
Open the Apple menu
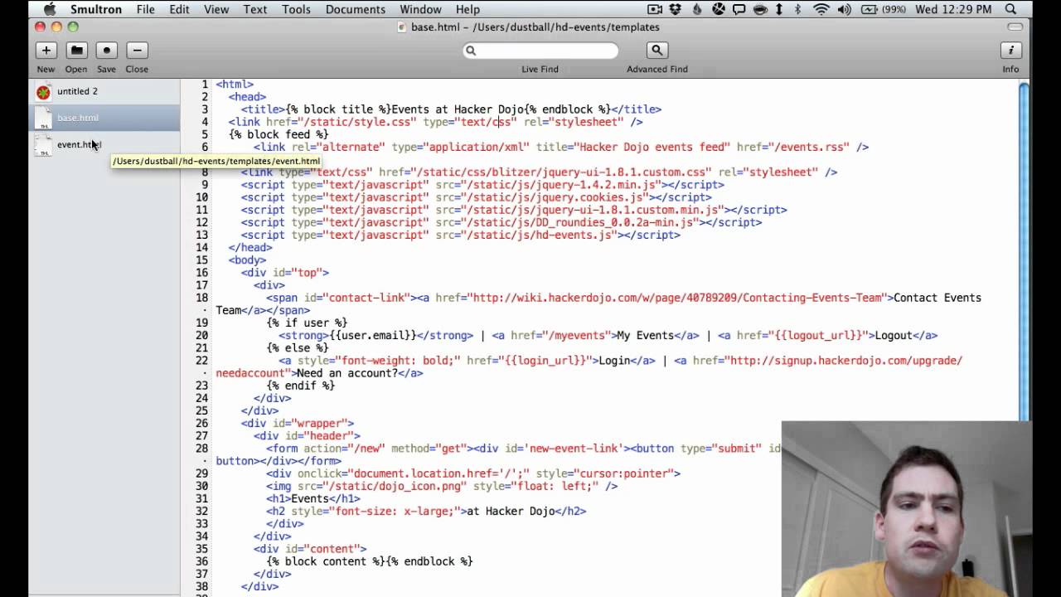click(x=49, y=9)
